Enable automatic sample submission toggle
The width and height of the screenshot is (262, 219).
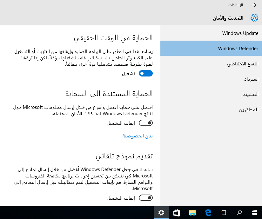point(146,198)
